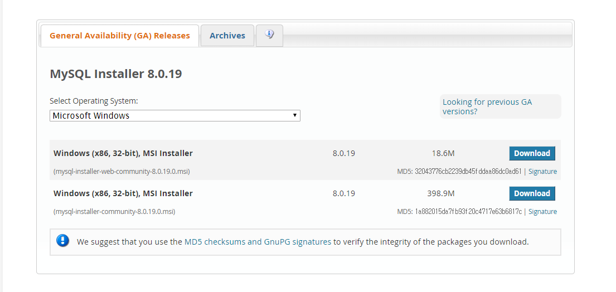Click the 18.6M file size value
Screen dimensions: 616x292
click(x=443, y=153)
